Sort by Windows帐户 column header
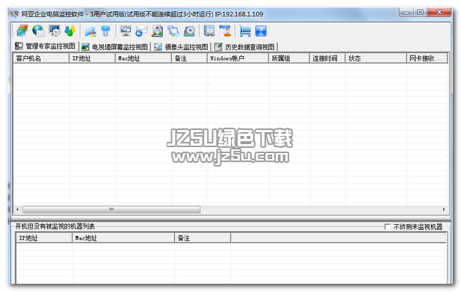The image size is (461, 292). tap(238, 58)
